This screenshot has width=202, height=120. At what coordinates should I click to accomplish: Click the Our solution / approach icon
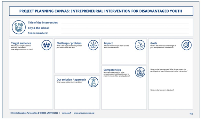point(93,82)
